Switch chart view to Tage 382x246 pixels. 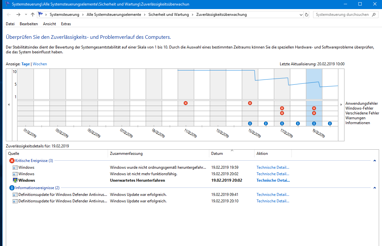(x=26, y=64)
